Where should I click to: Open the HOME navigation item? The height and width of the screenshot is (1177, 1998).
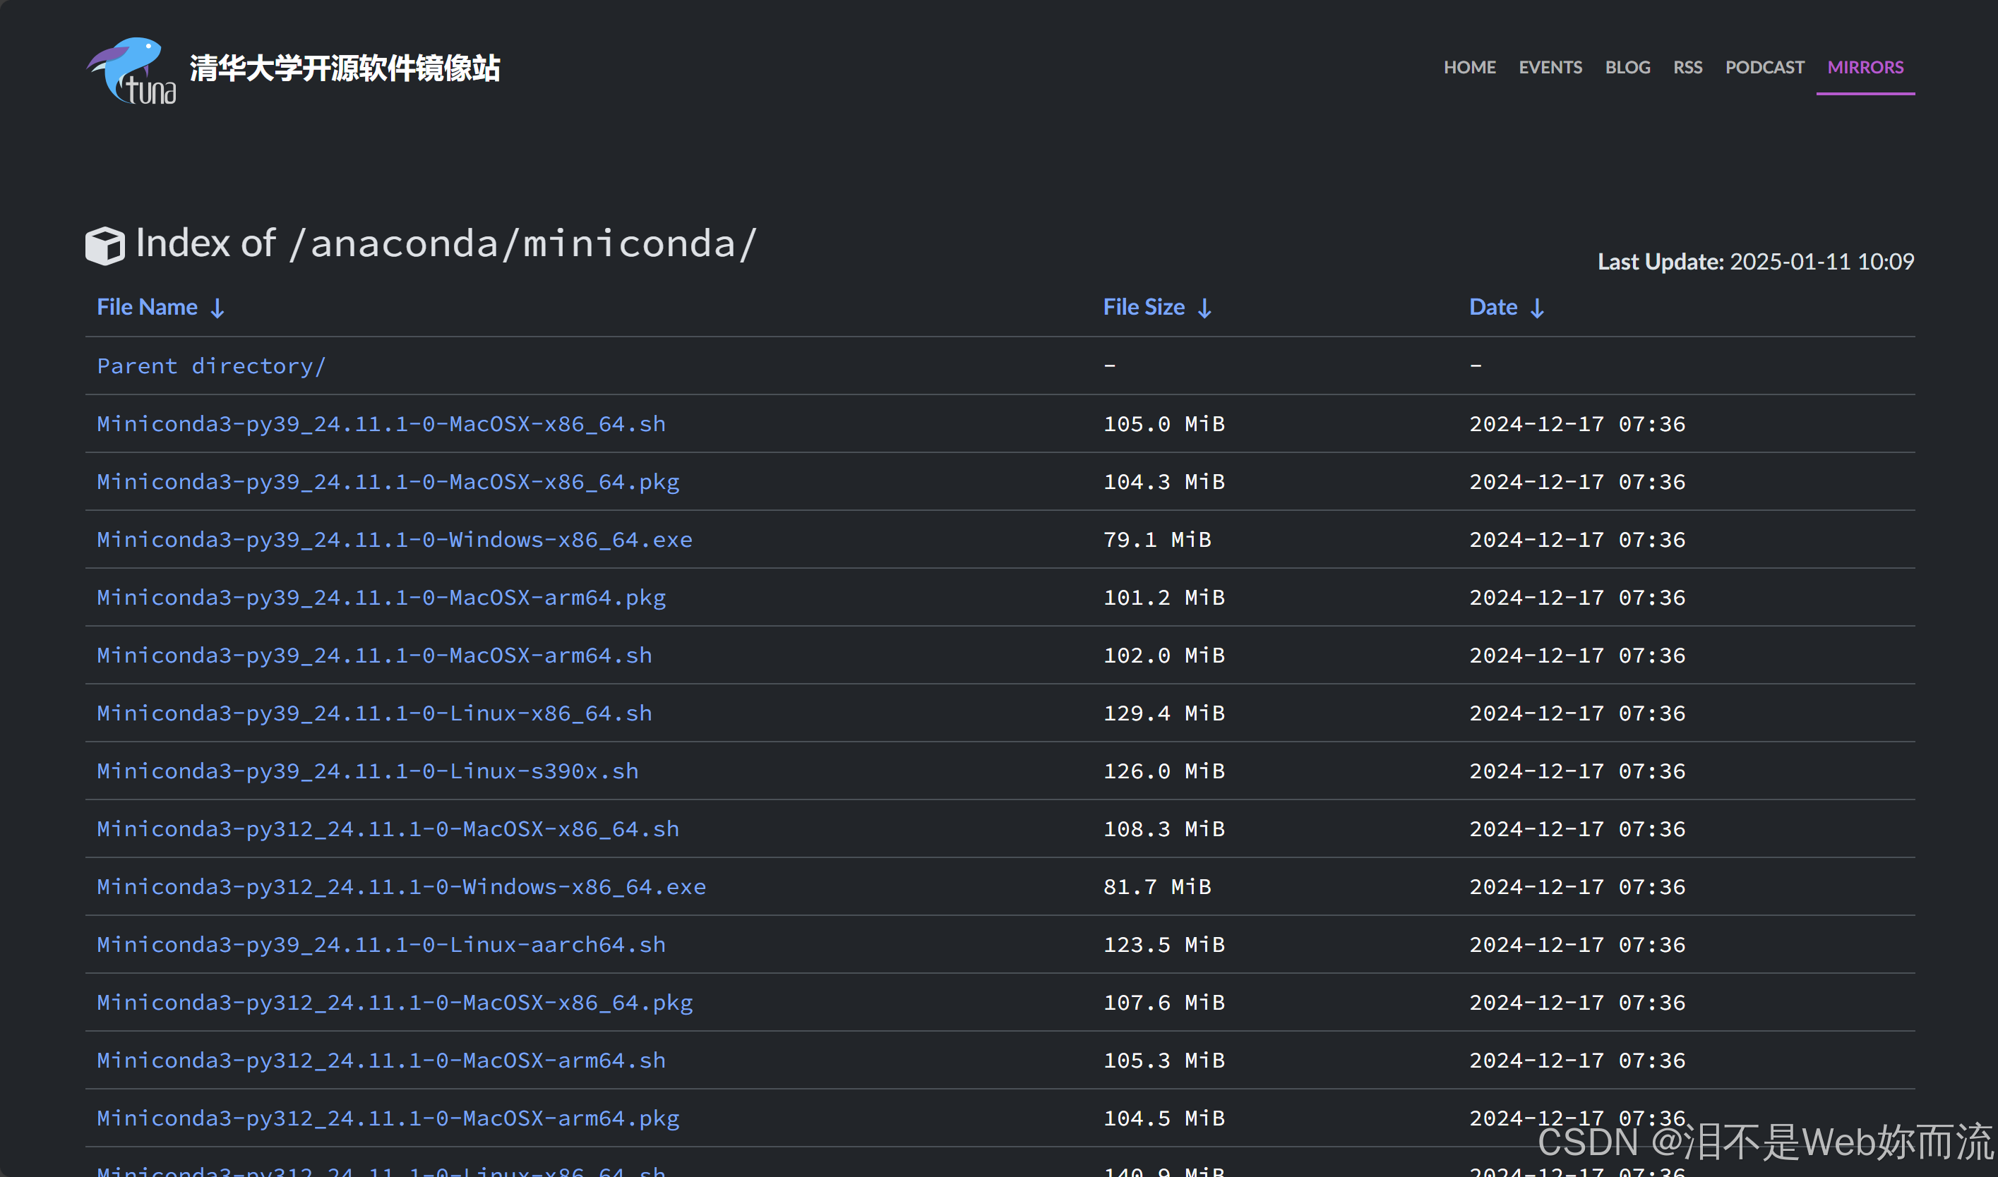[1469, 68]
